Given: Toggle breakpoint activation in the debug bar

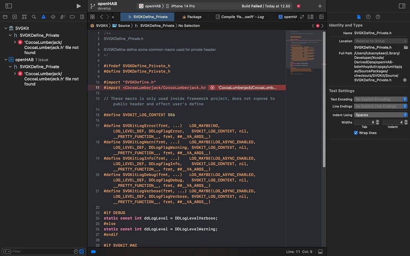Looking at the screenshot, I should point(93,252).
